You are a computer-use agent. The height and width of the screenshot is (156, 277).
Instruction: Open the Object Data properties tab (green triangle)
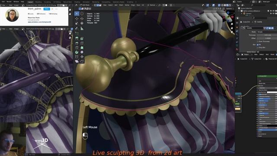point(237,45)
